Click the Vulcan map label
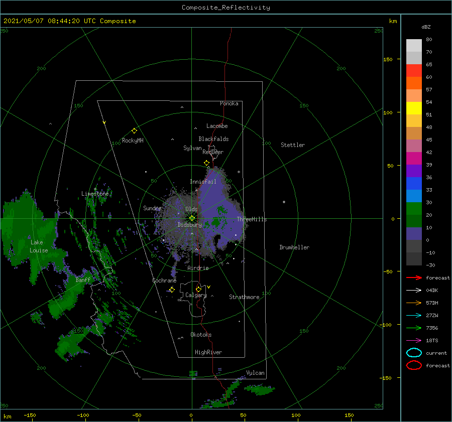 click(x=256, y=373)
